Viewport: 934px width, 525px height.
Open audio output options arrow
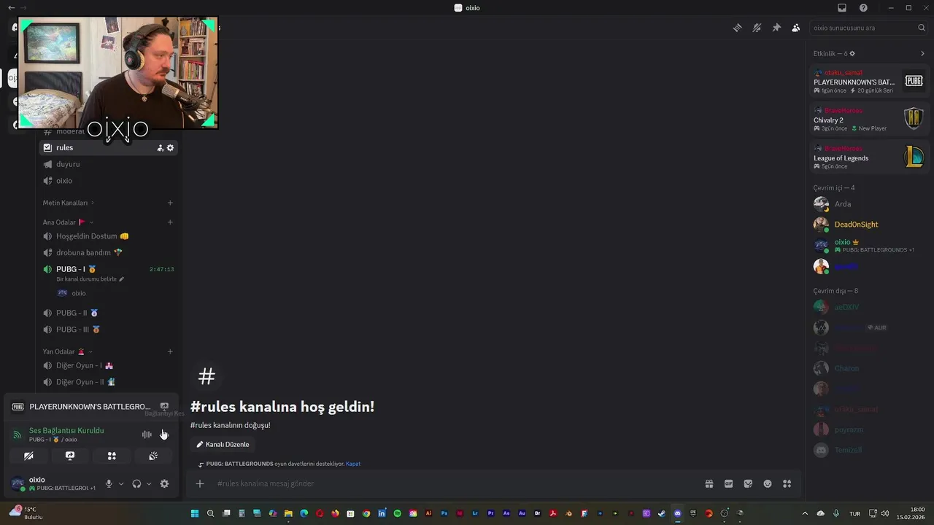click(149, 483)
